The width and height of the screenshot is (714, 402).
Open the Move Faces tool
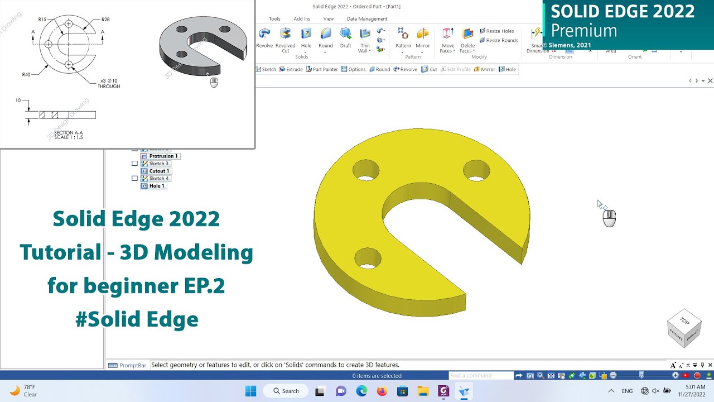448,40
